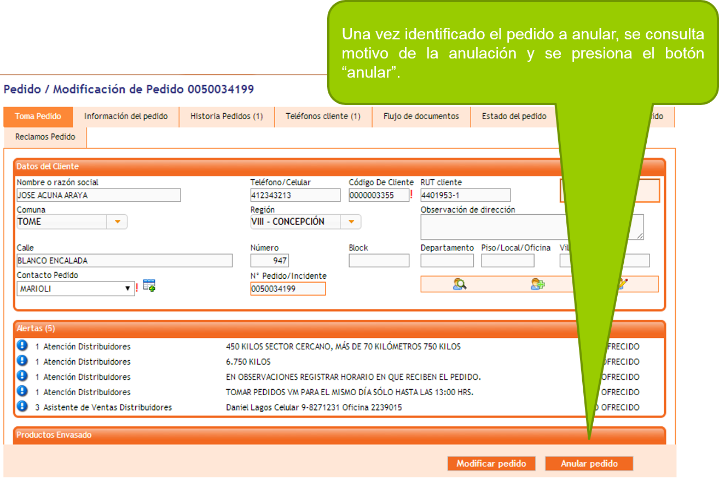Open the Teléfonos cliente (1) tab
This screenshot has height=481, width=719.
(x=323, y=116)
